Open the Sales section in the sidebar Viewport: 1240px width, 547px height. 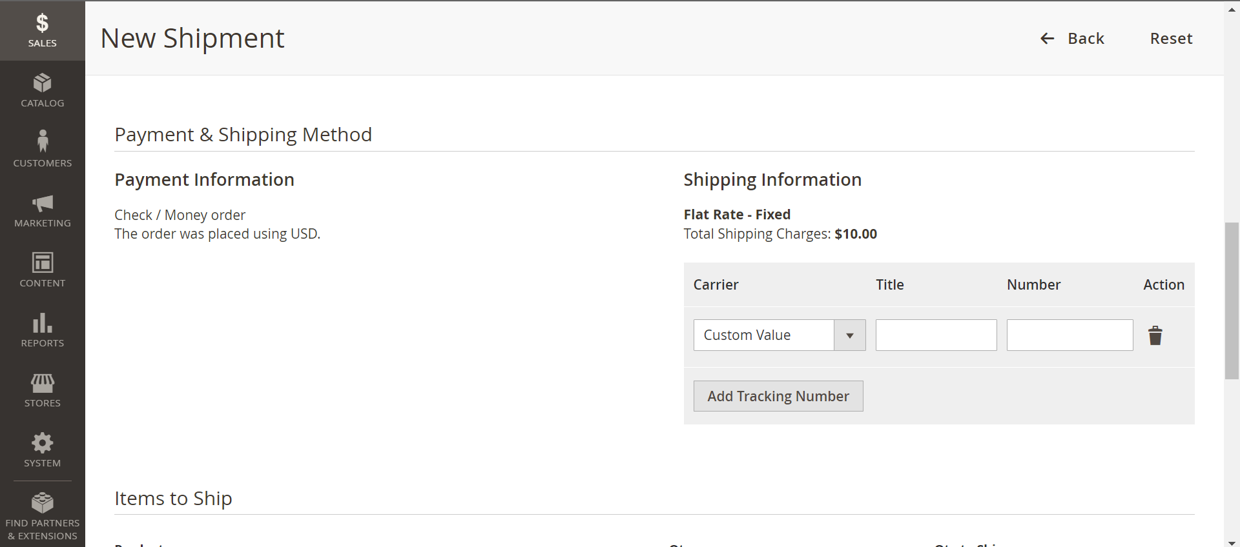coord(42,30)
